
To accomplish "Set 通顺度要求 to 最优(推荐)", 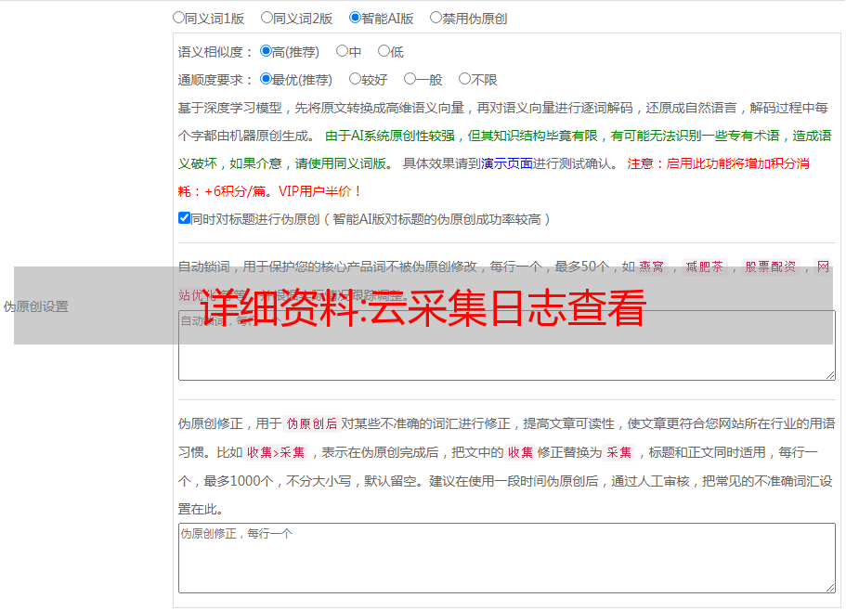I will tap(266, 80).
